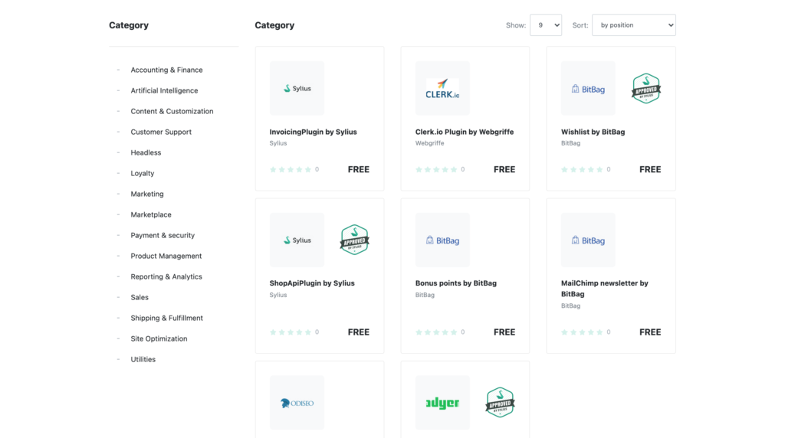Click Webgriffe vendor name under Clerk.io plugin
785x438 pixels.
(x=429, y=143)
